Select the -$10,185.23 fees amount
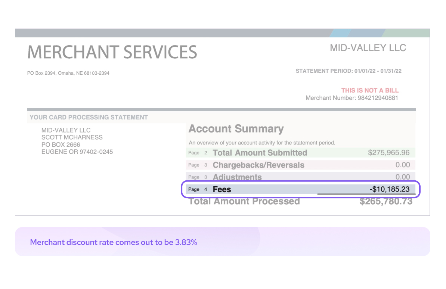Screen dimensions: 446x289 click(x=389, y=189)
